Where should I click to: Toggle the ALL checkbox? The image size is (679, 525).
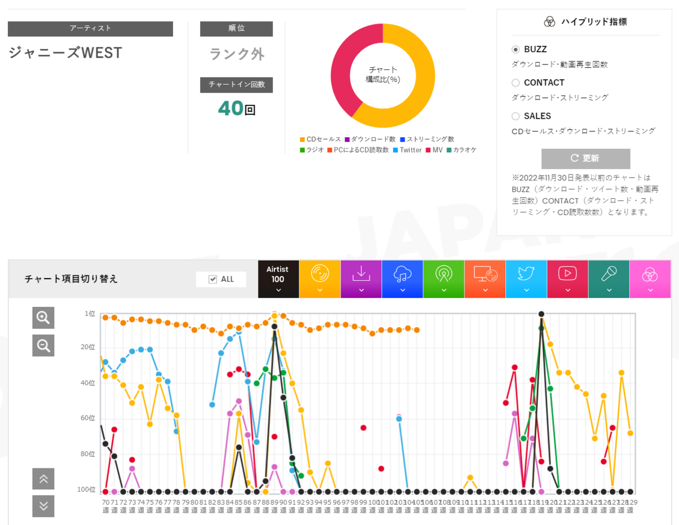[x=213, y=279]
